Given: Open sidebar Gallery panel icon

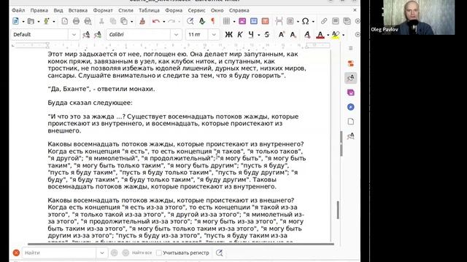Looking at the screenshot, I should 351,92.
